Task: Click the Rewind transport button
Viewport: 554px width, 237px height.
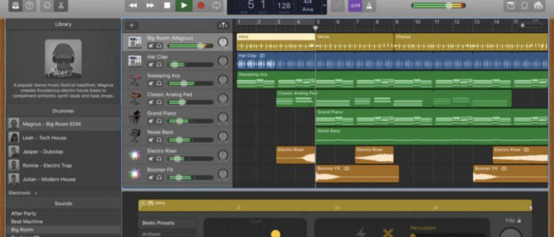Action: 133,5
